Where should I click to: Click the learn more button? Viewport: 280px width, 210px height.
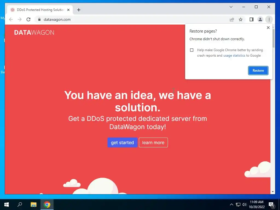[x=153, y=142]
